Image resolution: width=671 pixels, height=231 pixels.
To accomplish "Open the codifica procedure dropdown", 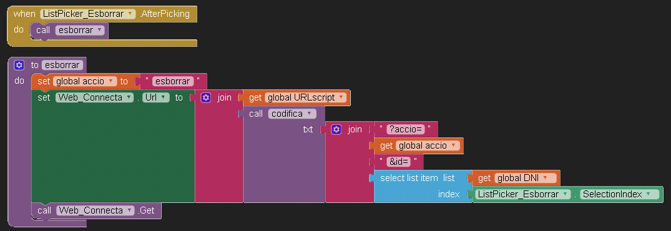I will pyautogui.click(x=292, y=114).
